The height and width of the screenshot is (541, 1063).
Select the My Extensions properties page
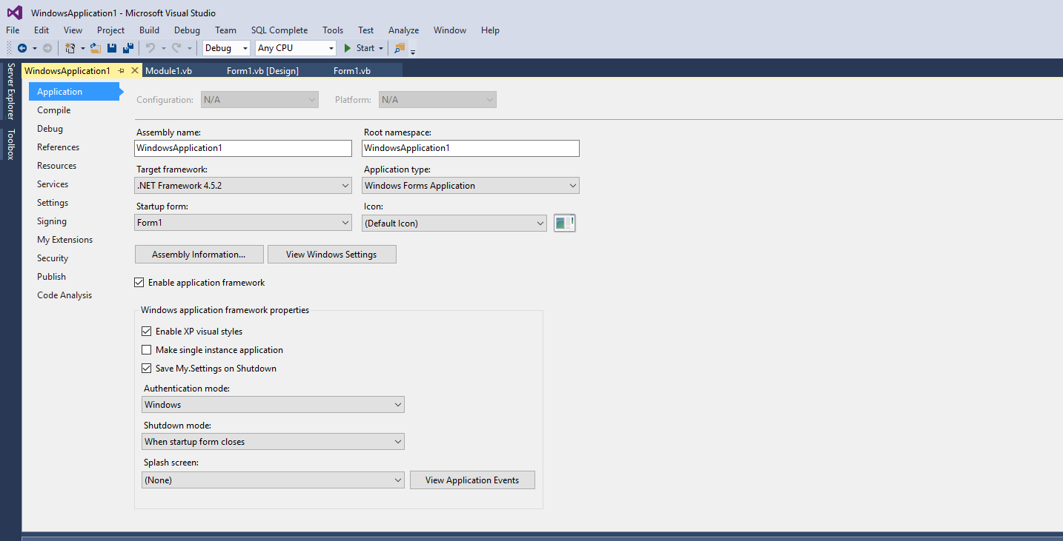(65, 240)
